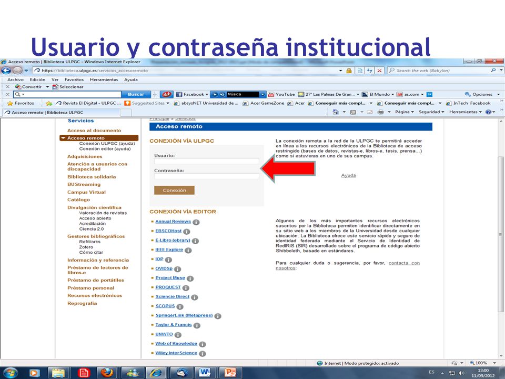Click the Web Search toolbar text field
The width and height of the screenshot is (505, 379).
point(68,94)
